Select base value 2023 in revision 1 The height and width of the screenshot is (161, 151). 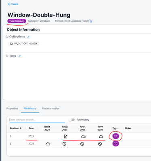pyautogui.click(x=31, y=144)
